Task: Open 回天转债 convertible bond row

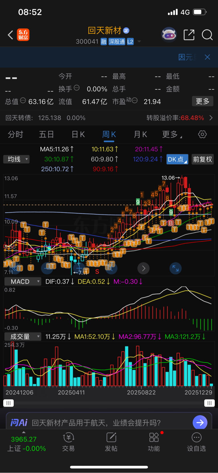Action: pyautogui.click(x=109, y=118)
